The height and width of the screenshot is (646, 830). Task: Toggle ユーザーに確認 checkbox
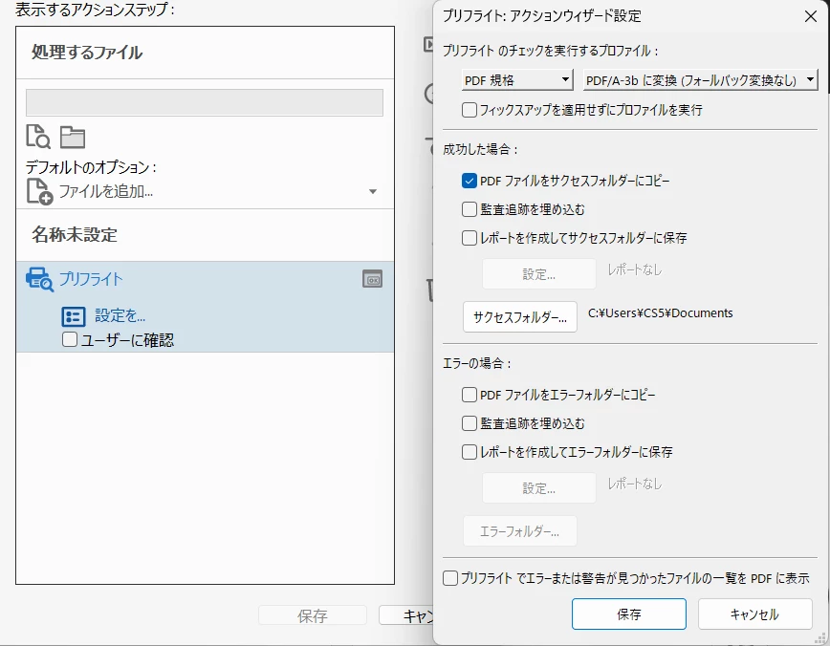pos(70,339)
